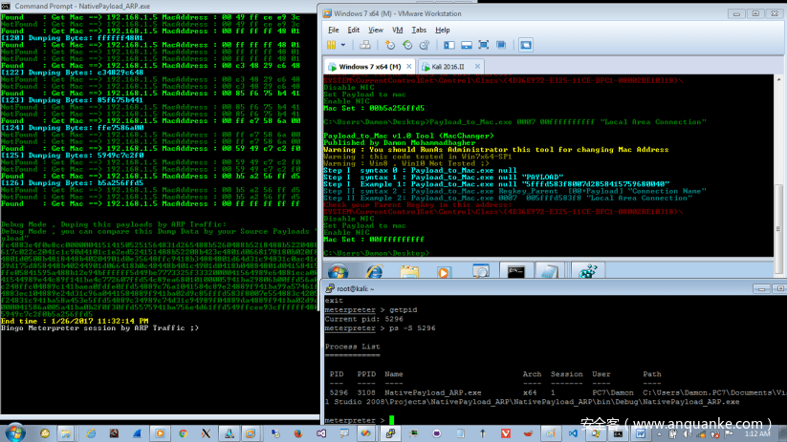Click the 'ps -S 5296' command text

click(412, 328)
